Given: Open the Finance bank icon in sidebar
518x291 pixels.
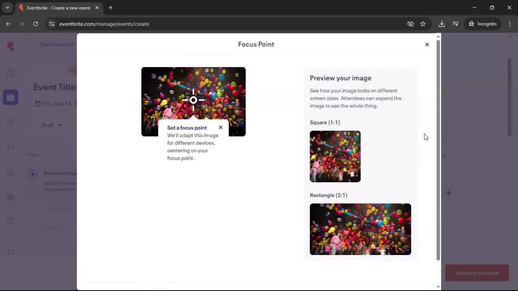Looking at the screenshot, I should point(11,196).
